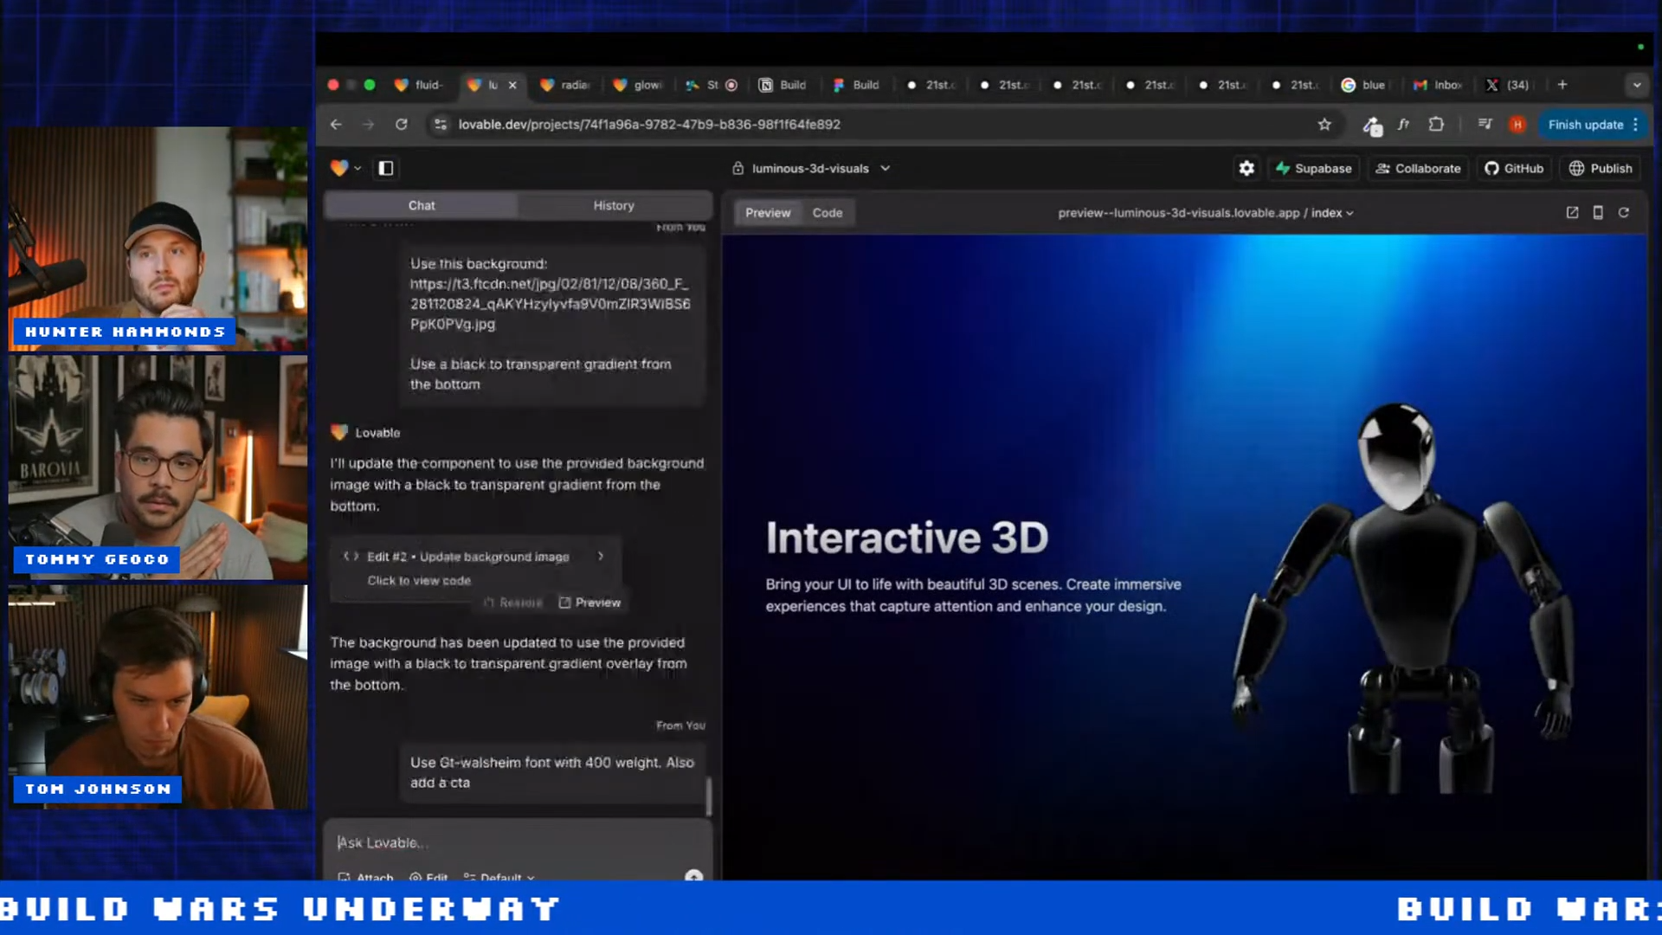Open the browser extensions puzzle icon
Viewport: 1662px width, 935px height.
1436,125
